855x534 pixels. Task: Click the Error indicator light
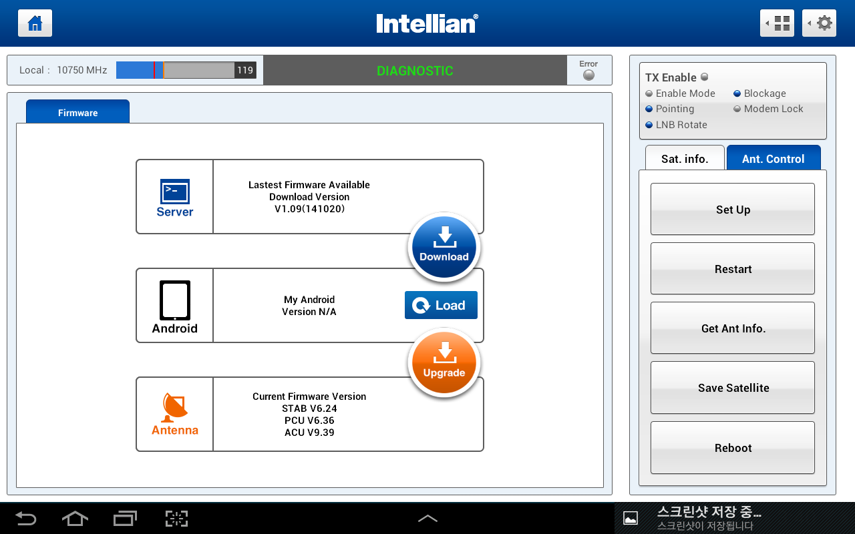[588, 75]
